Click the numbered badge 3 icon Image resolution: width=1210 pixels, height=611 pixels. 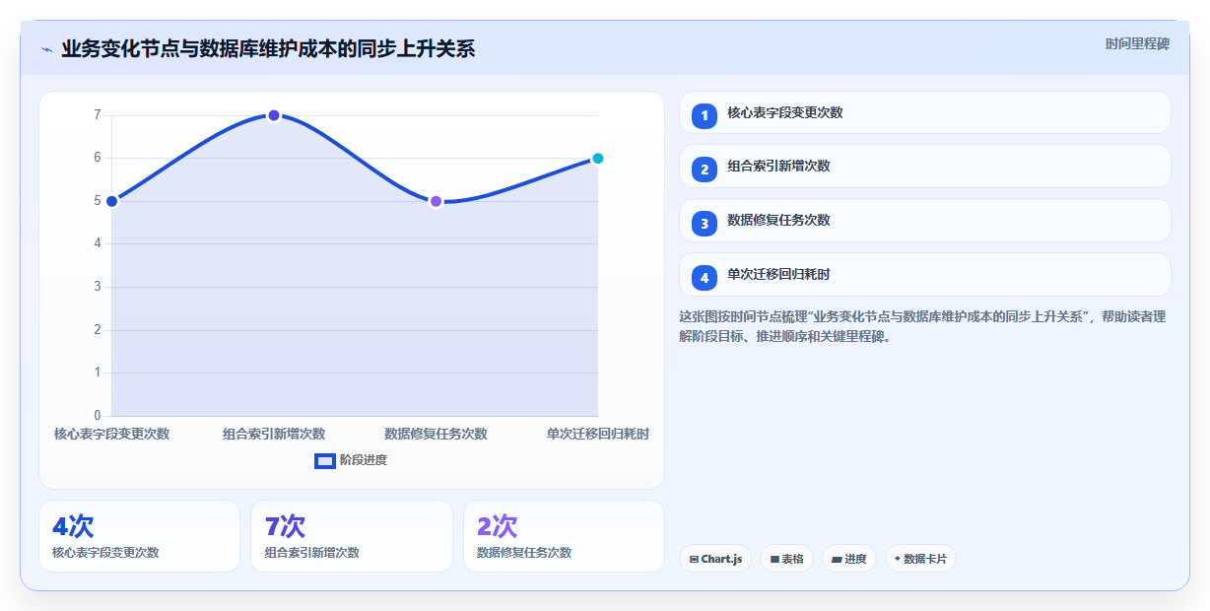705,224
